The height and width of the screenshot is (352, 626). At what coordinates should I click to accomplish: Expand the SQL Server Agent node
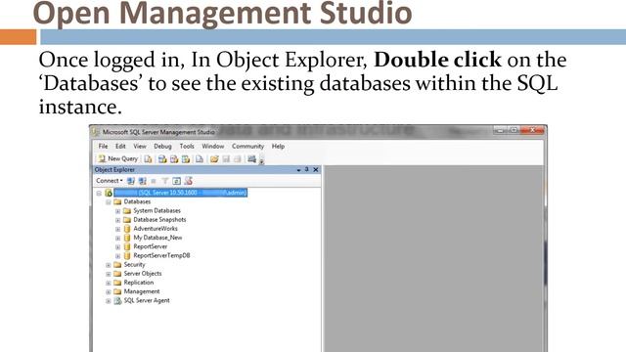pos(109,301)
